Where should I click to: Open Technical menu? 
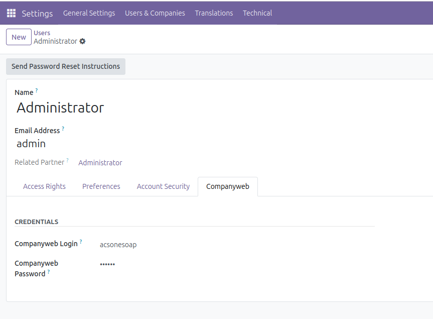point(257,13)
